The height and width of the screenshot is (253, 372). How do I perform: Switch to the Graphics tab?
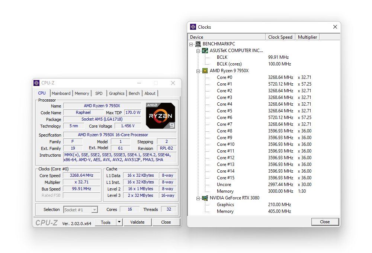pyautogui.click(x=116, y=93)
